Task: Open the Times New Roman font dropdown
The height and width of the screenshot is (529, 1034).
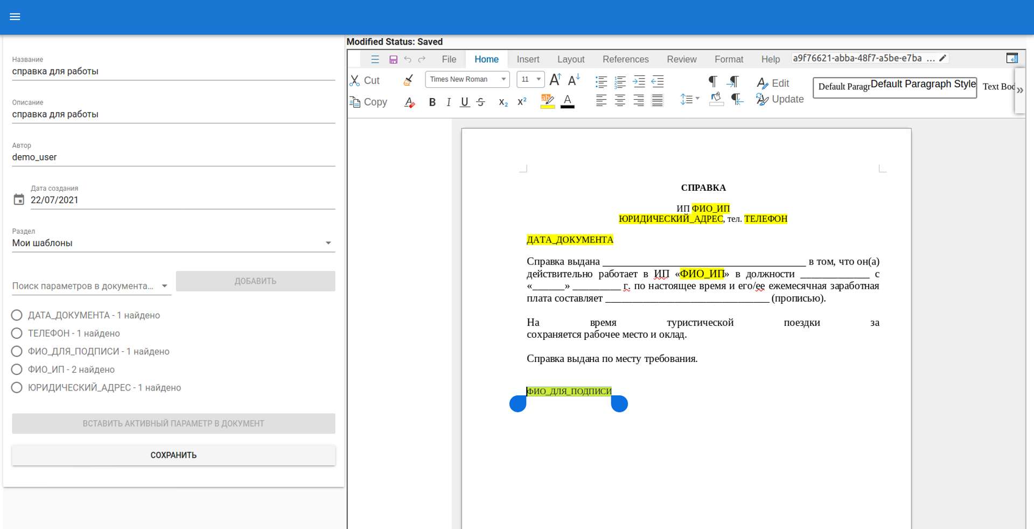Action: (467, 79)
